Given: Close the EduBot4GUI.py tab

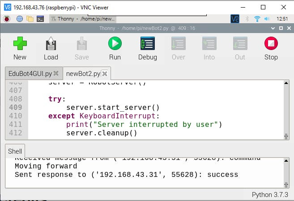Looking at the screenshot, I should coord(56,73).
